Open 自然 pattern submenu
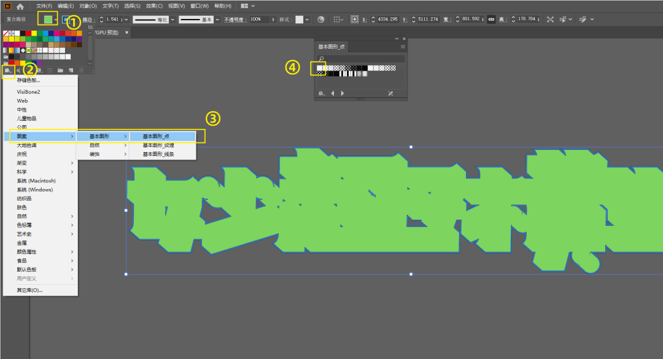The width and height of the screenshot is (663, 359). pos(103,145)
